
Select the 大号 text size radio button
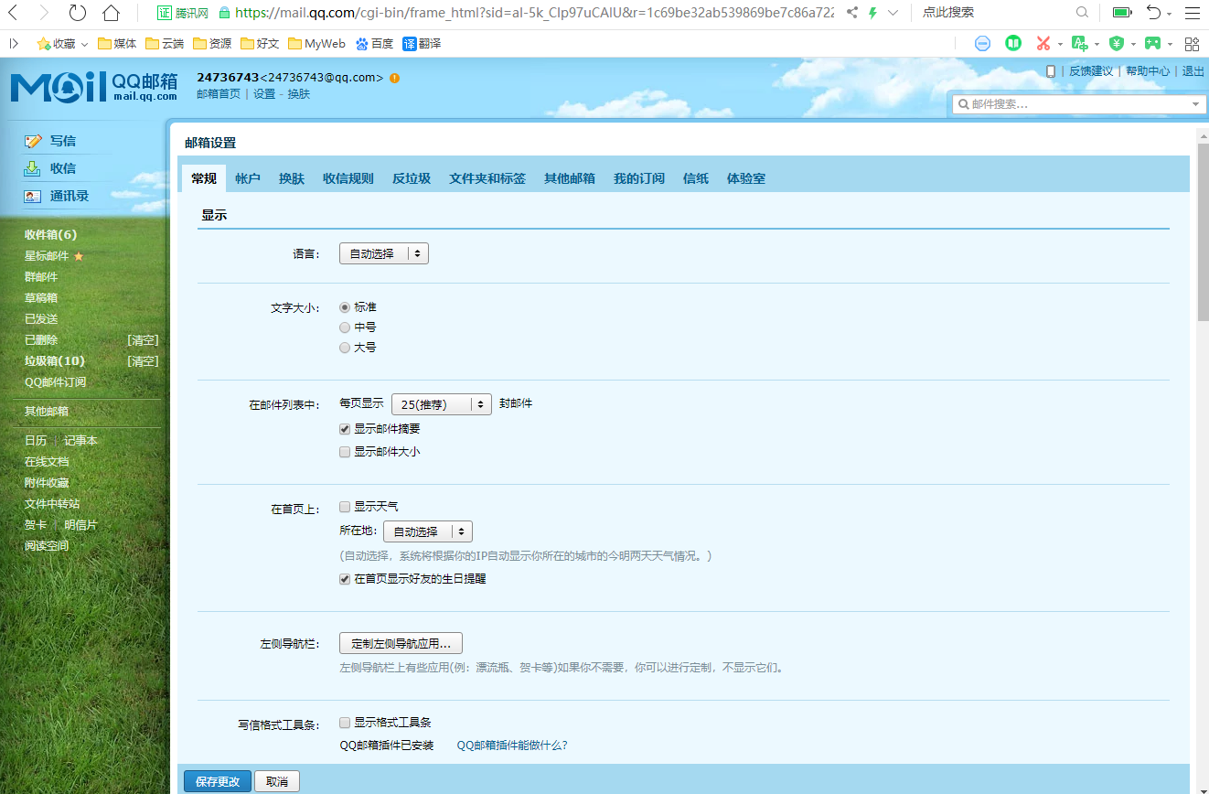pos(345,347)
